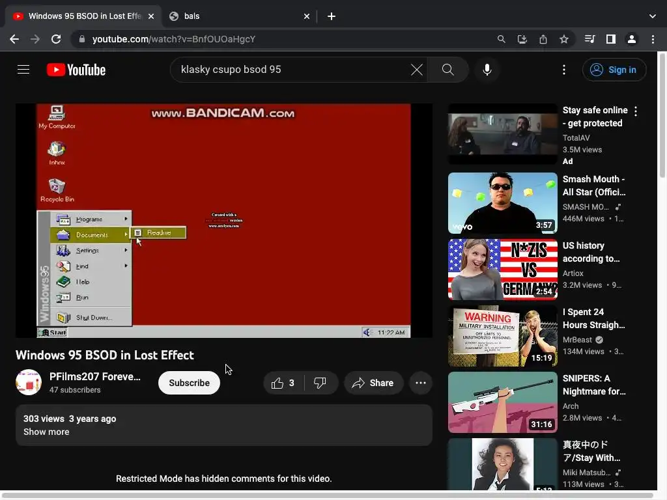Click the YouTube logo

(x=76, y=70)
